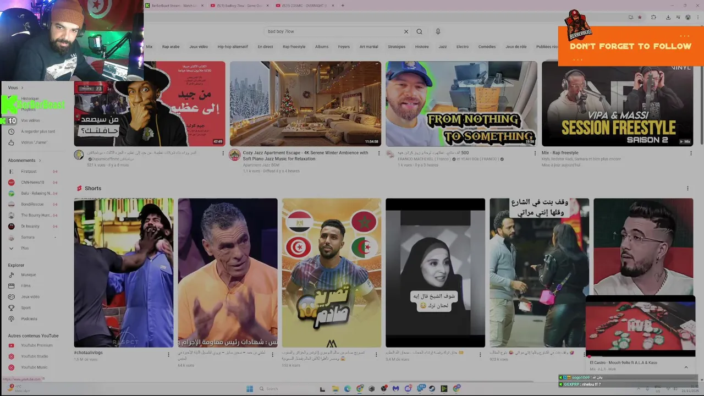Select the Comédies filter chip
Image resolution: width=704 pixels, height=396 pixels.
[487, 47]
